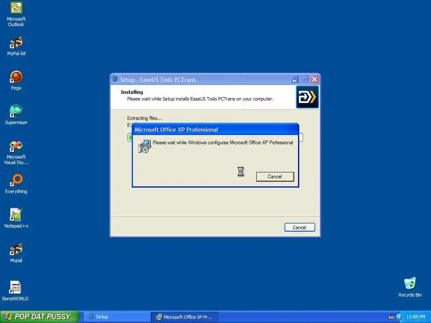Minimize the EaseUS setup window

pyautogui.click(x=295, y=79)
